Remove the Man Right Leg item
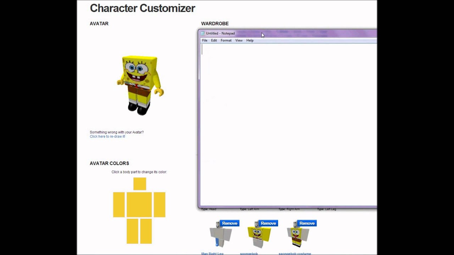Viewport: 454px width, 255px height. [x=229, y=223]
